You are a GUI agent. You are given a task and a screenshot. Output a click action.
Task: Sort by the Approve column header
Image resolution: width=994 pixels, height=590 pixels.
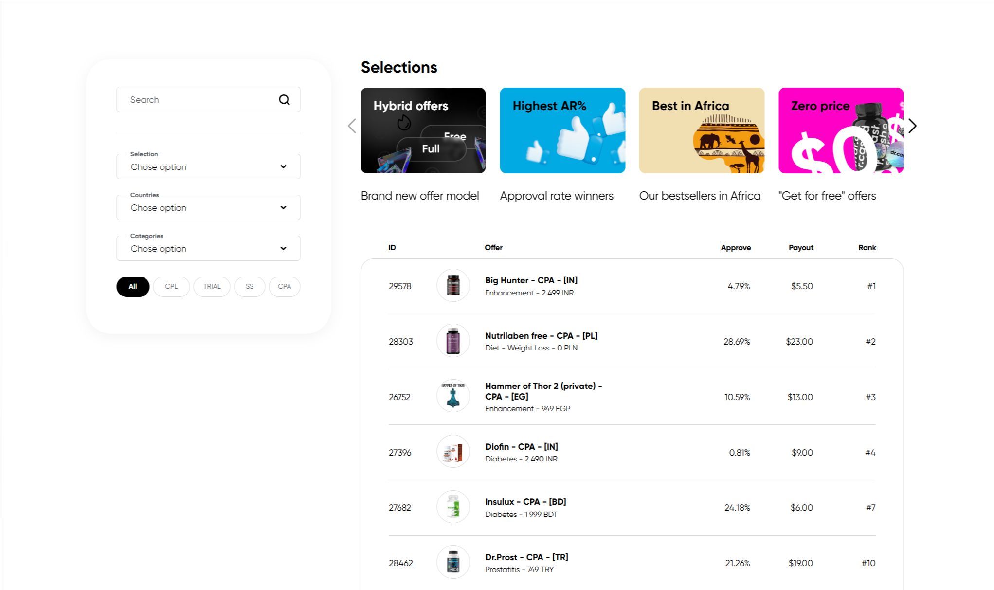735,248
